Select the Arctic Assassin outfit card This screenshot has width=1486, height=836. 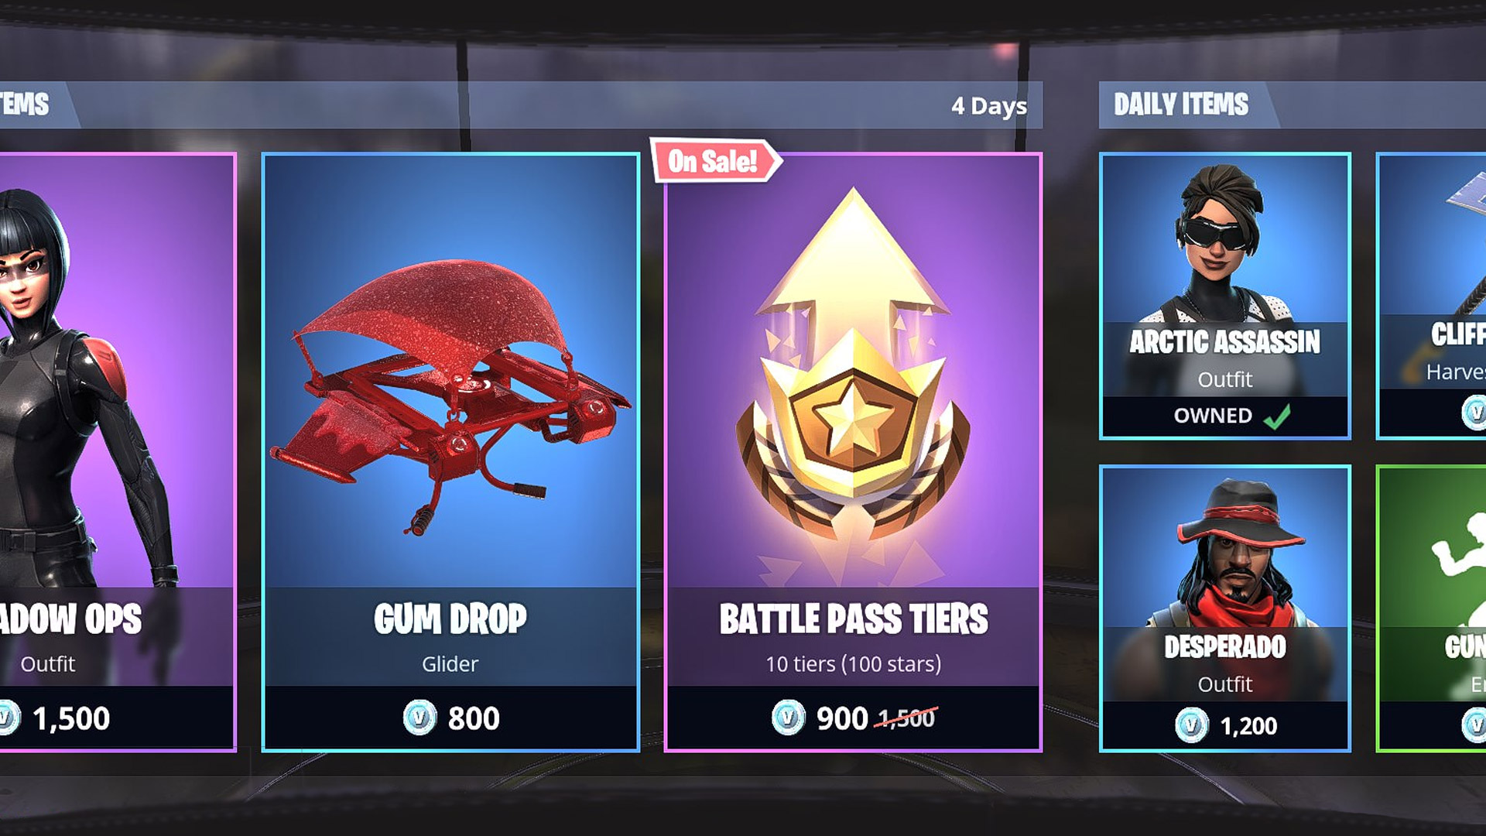(x=1225, y=296)
